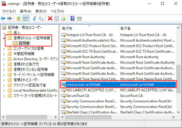The width and height of the screenshot is (182, 128).
Task: Open the 表示(V) menu
Action: [x=41, y=11]
